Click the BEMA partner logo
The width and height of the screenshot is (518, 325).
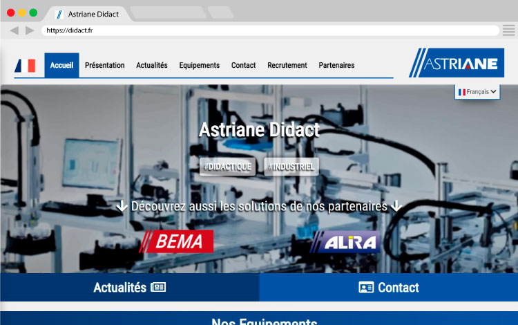(x=177, y=241)
